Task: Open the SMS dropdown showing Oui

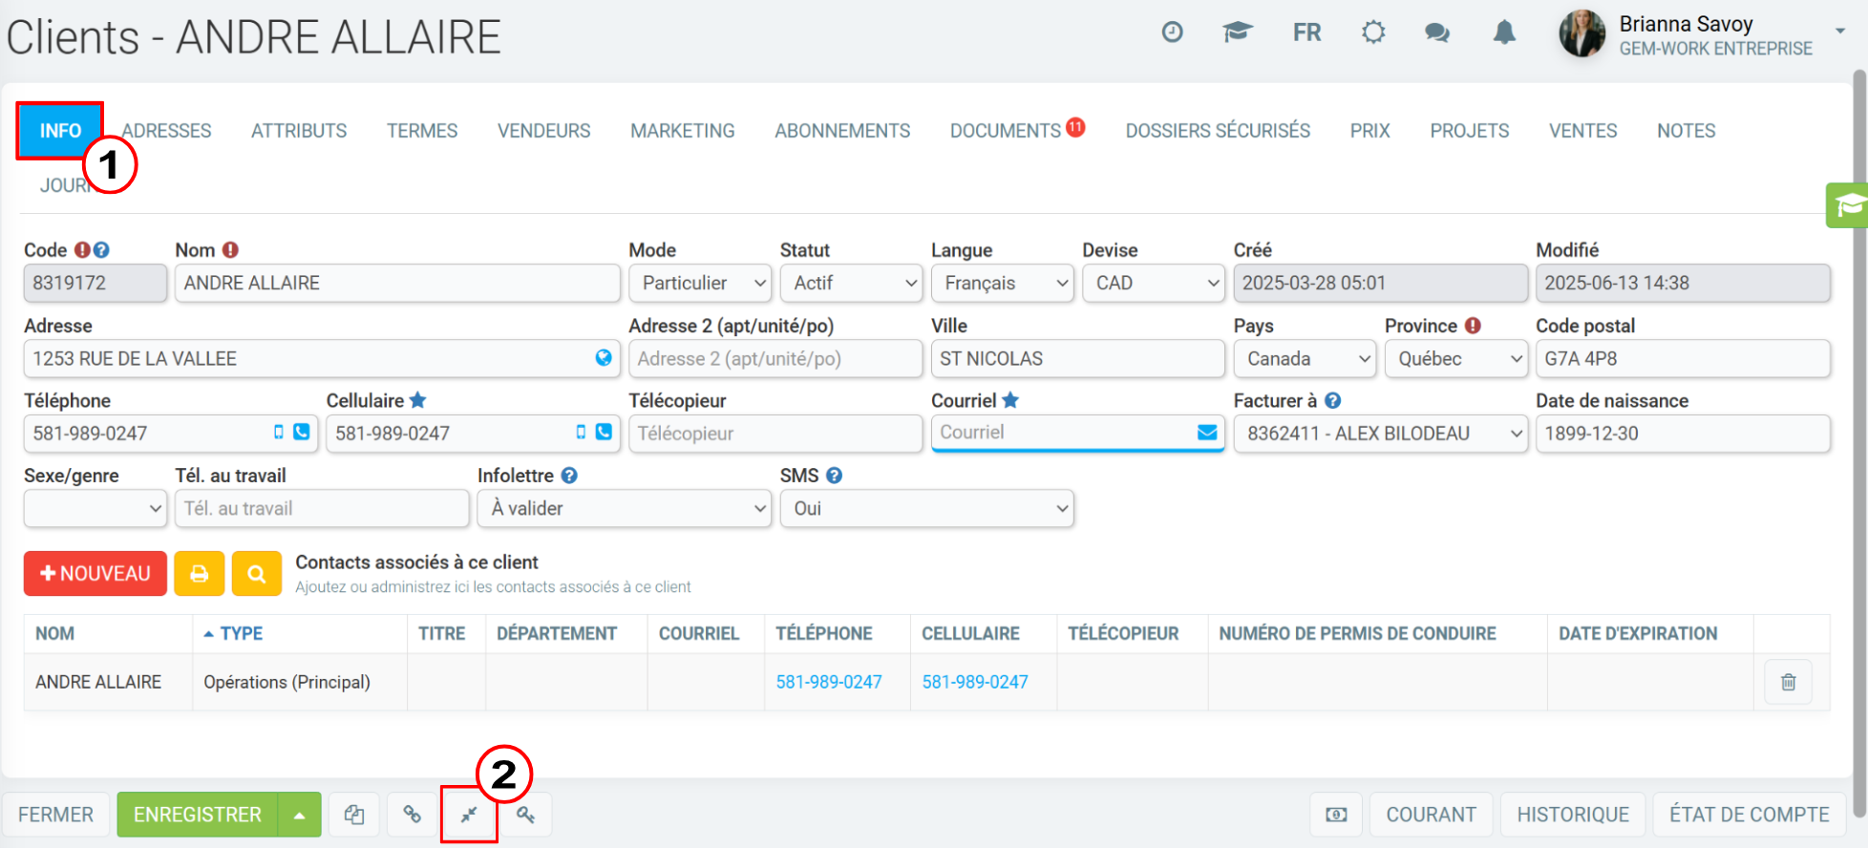Action: (x=927, y=508)
